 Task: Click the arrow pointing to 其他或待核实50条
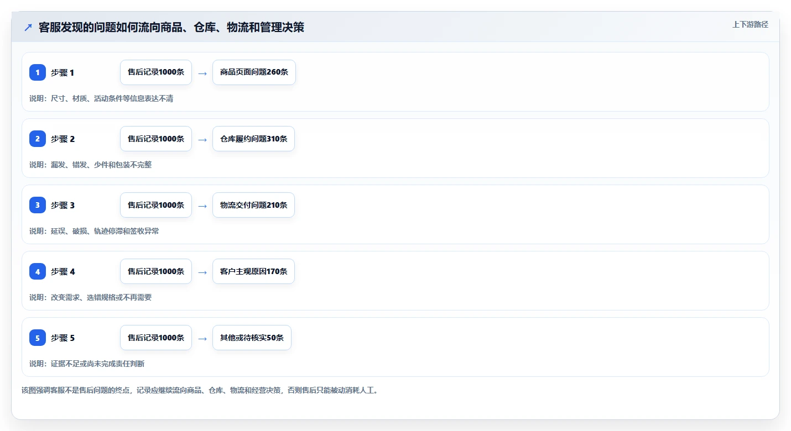point(202,338)
